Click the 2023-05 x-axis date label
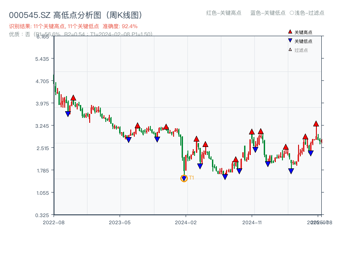Image resolution: width=357 pixels, height=268 pixels. (x=120, y=222)
